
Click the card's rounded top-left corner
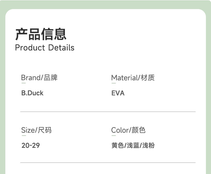[9, 13]
